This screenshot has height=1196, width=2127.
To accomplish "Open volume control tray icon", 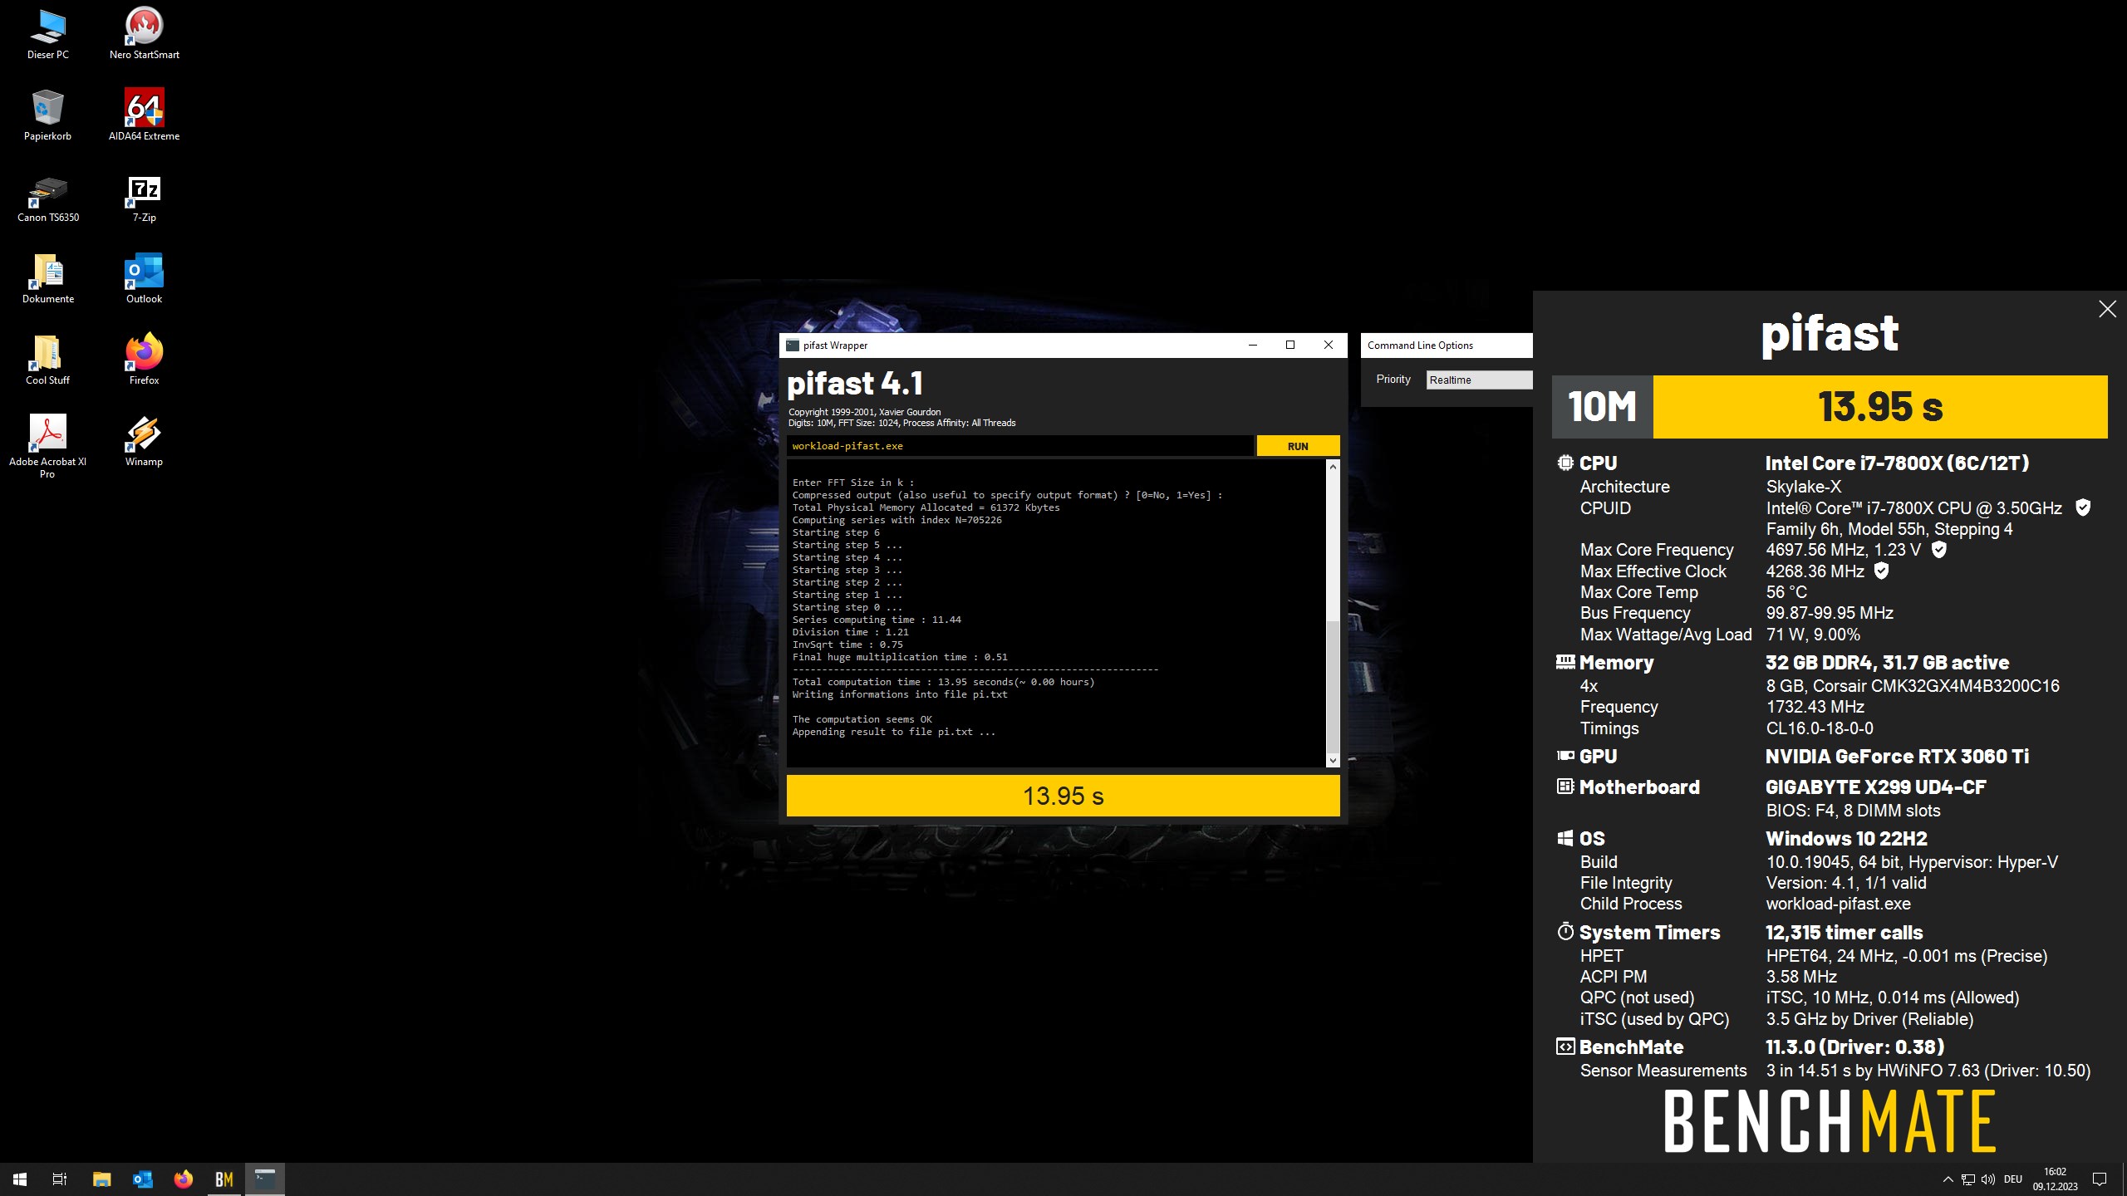I will click(1987, 1179).
